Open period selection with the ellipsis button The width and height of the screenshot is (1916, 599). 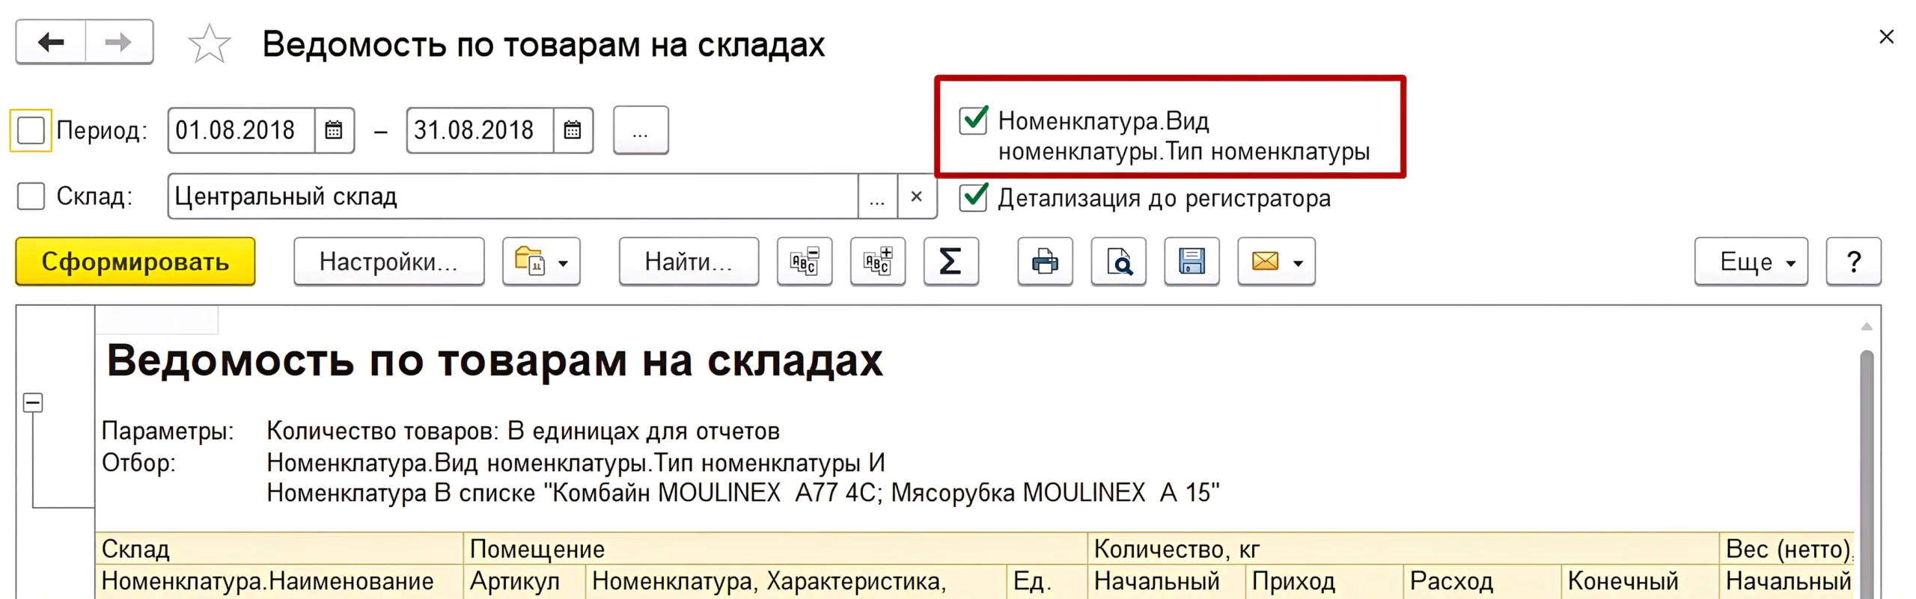641,131
